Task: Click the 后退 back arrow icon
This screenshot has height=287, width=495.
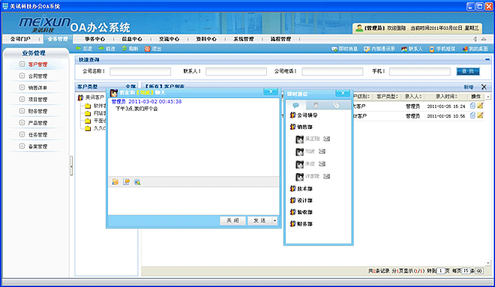Action: pyautogui.click(x=78, y=48)
